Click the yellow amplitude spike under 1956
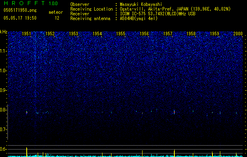Screen dimensions: 247x157 click(x=142, y=153)
